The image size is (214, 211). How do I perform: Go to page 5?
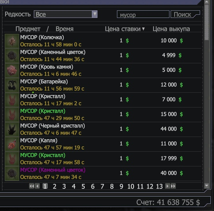pos(83,186)
